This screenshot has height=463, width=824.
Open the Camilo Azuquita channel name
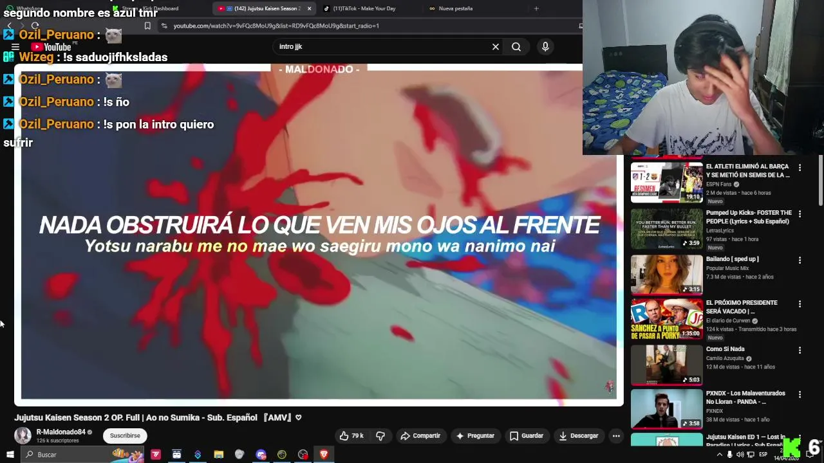725,358
